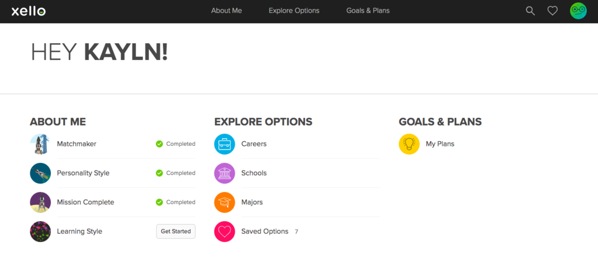
Task: Click the pink Saved Options heart icon
Action: pyautogui.click(x=225, y=232)
